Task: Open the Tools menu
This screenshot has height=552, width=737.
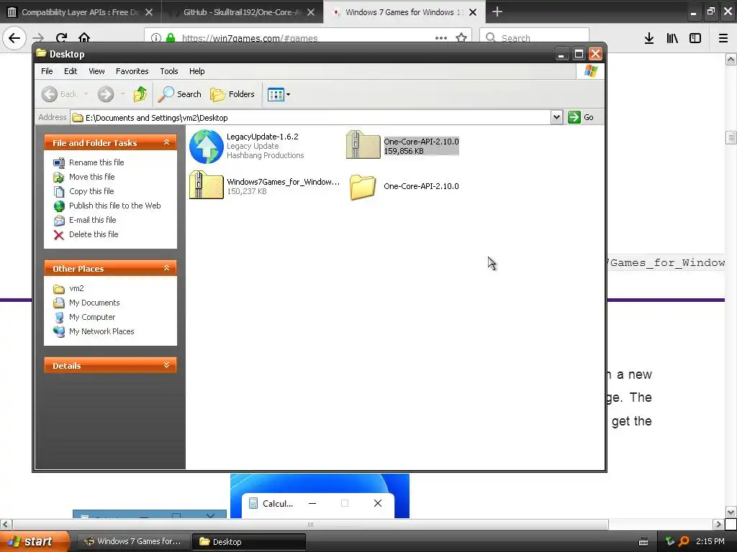Action: pos(168,71)
